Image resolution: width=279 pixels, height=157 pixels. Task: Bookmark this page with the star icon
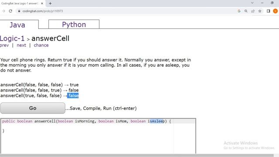[260, 11]
